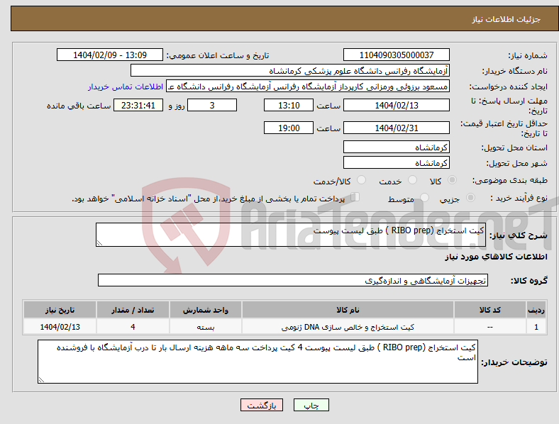Click the کد کالا column header

tap(490, 310)
